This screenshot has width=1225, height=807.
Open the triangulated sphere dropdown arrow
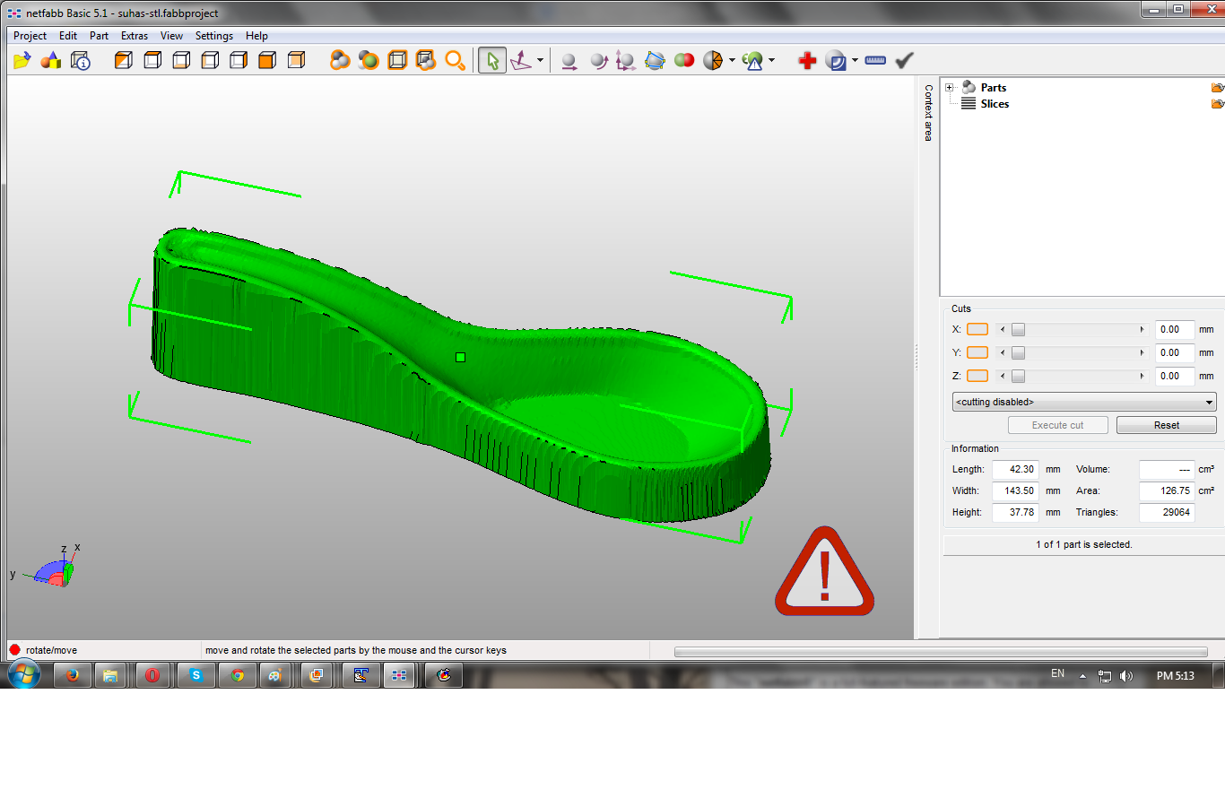pos(732,60)
